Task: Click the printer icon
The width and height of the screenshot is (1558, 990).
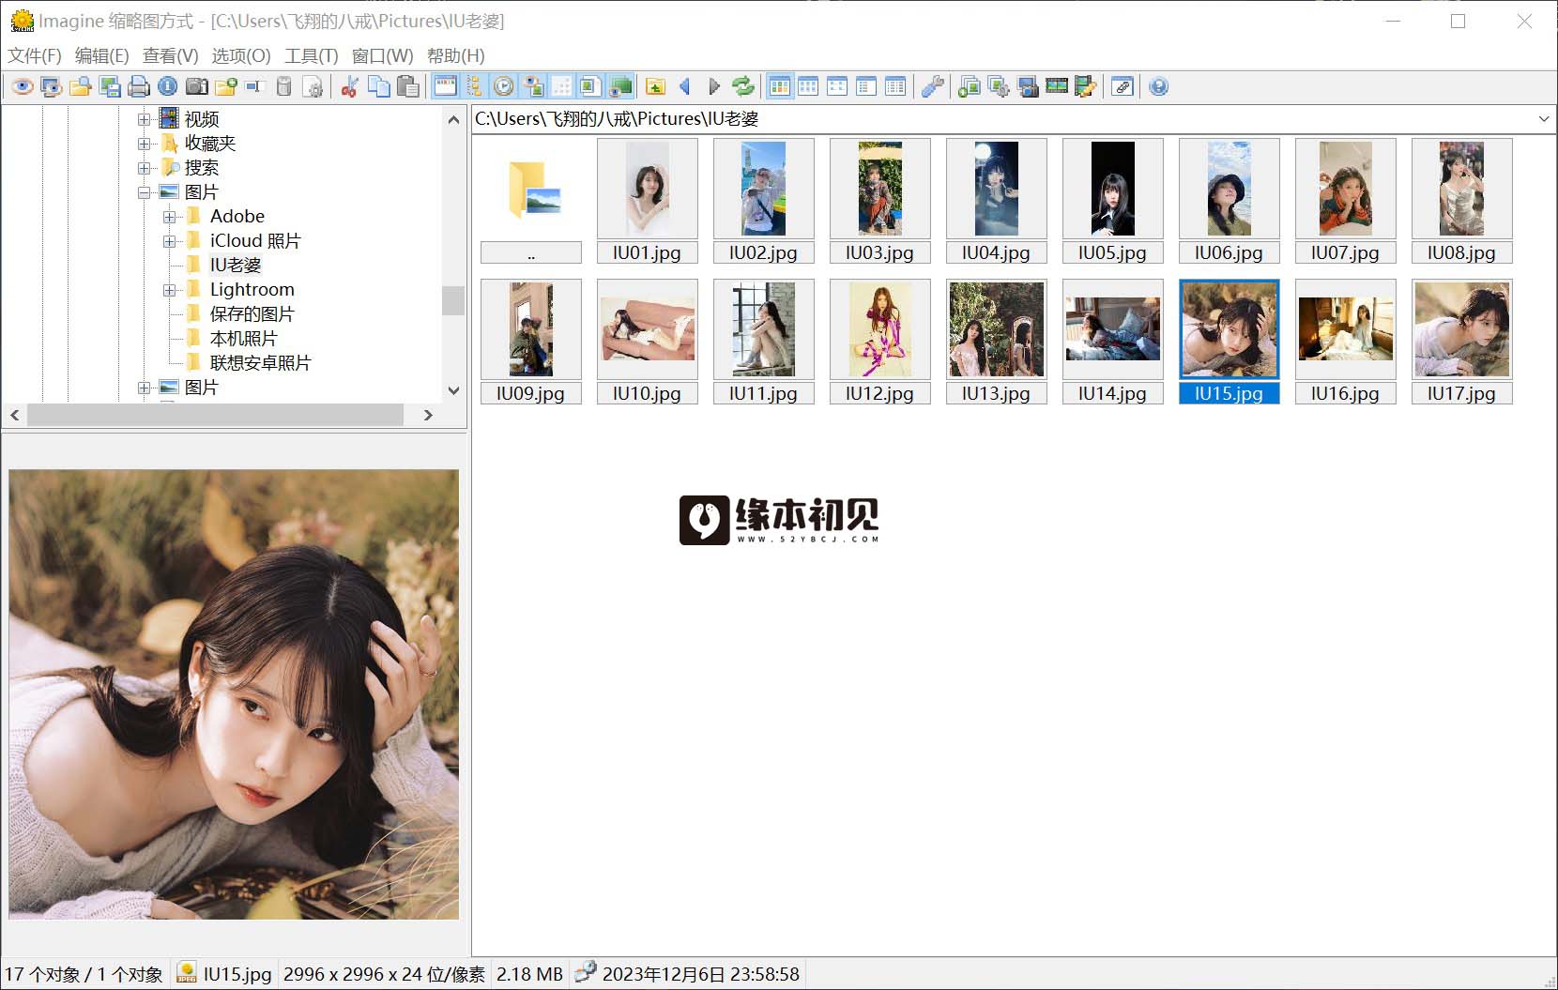Action: (139, 87)
